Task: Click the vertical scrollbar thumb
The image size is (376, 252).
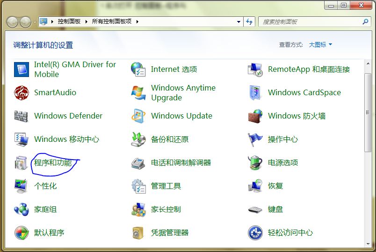Action: click(x=368, y=112)
